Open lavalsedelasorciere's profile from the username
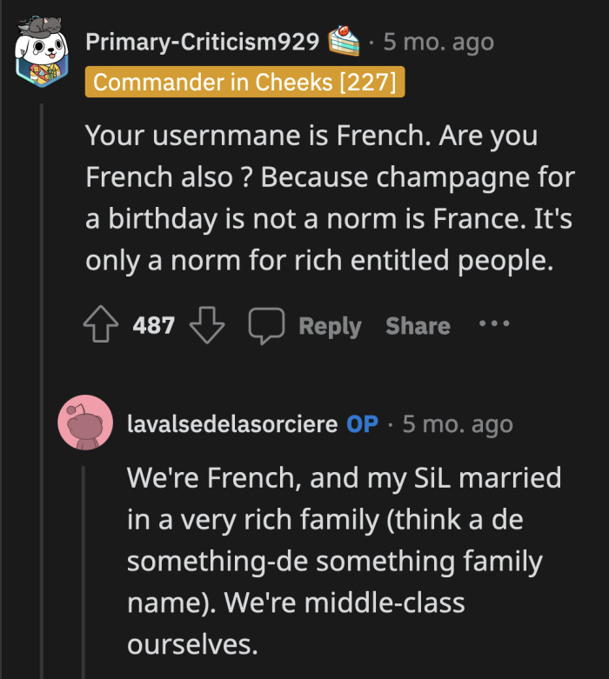The width and height of the screenshot is (609, 679). click(231, 424)
